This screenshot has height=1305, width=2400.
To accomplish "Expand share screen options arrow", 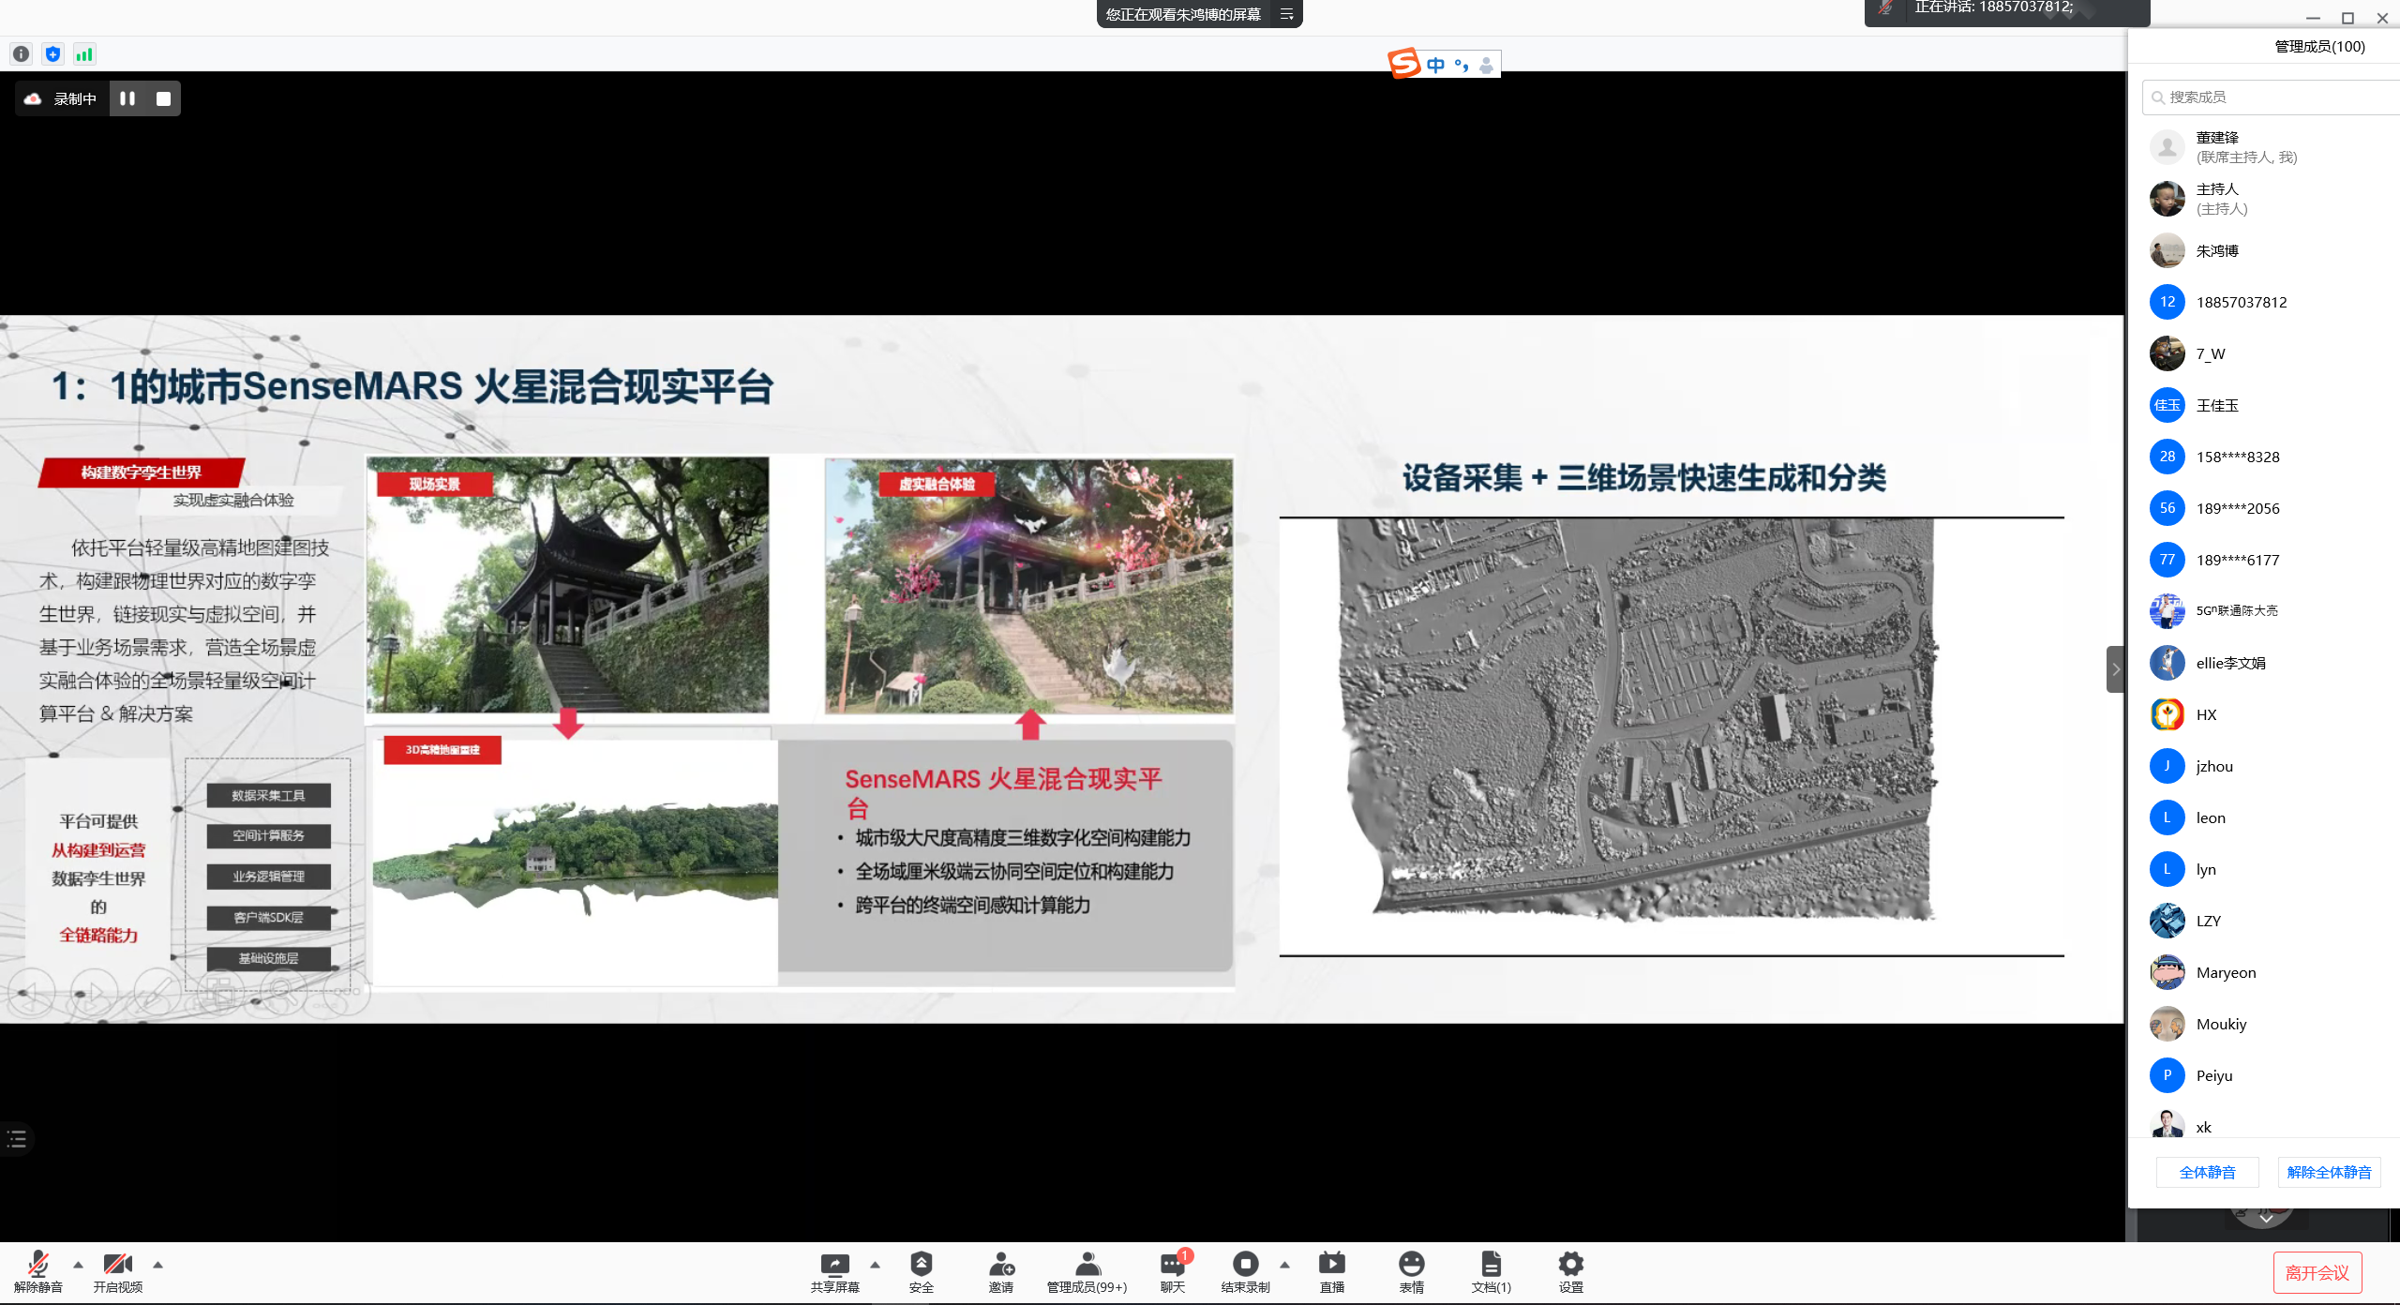I will pyautogui.click(x=875, y=1265).
